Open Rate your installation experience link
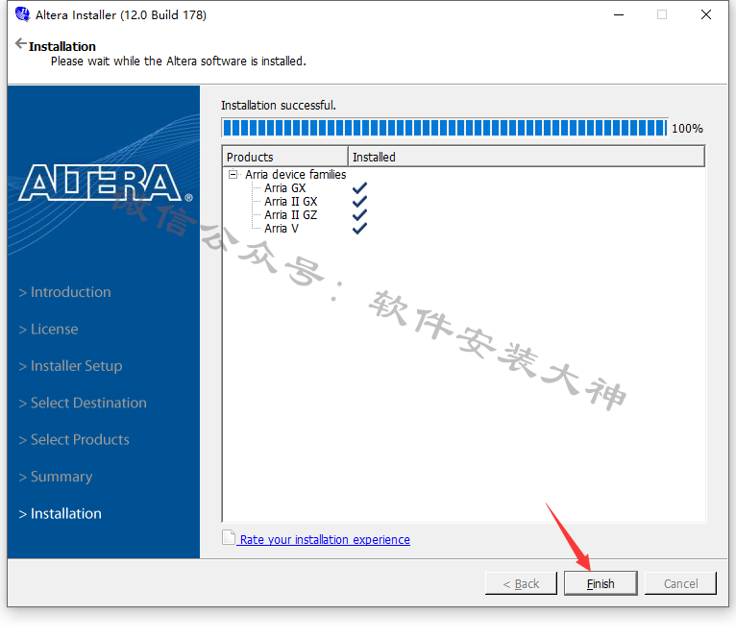 (x=325, y=539)
